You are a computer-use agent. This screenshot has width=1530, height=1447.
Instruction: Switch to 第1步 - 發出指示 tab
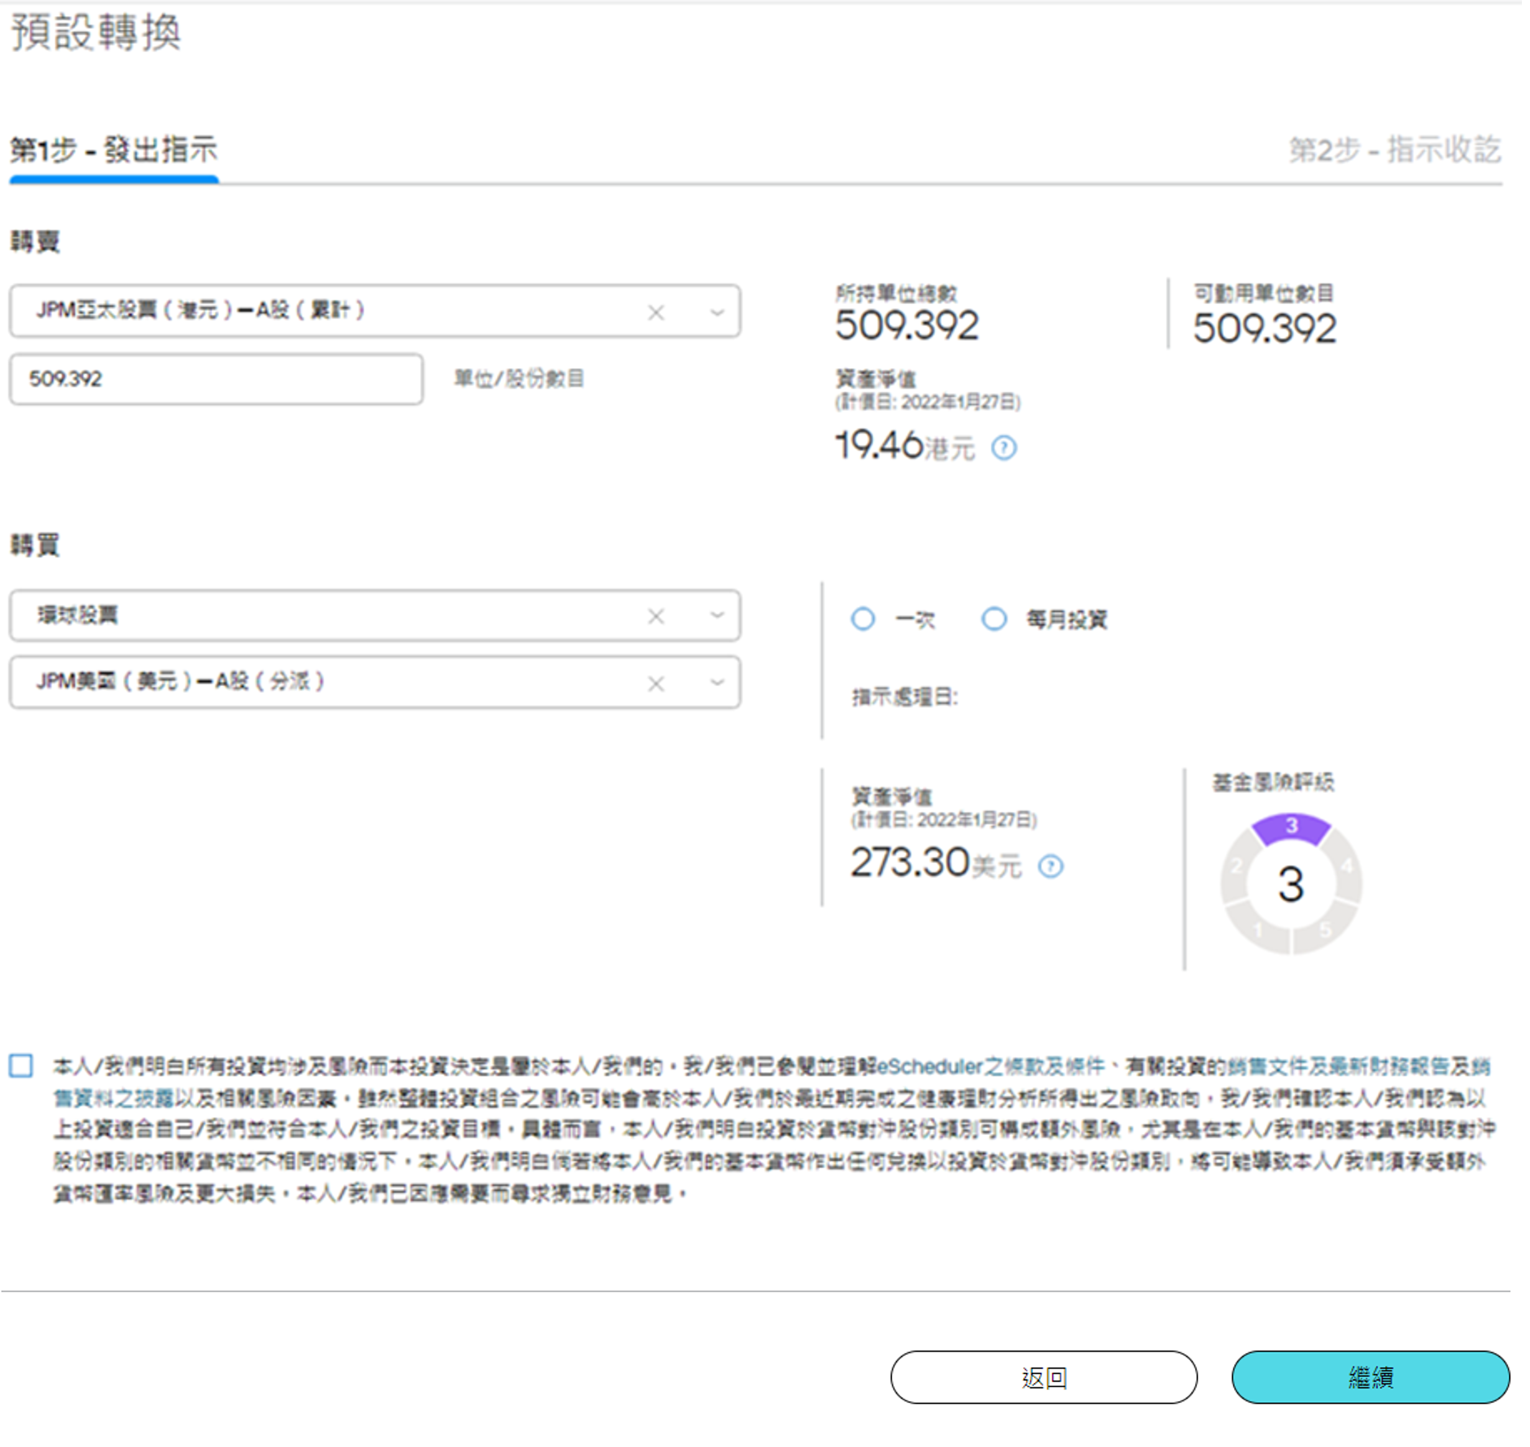[114, 151]
